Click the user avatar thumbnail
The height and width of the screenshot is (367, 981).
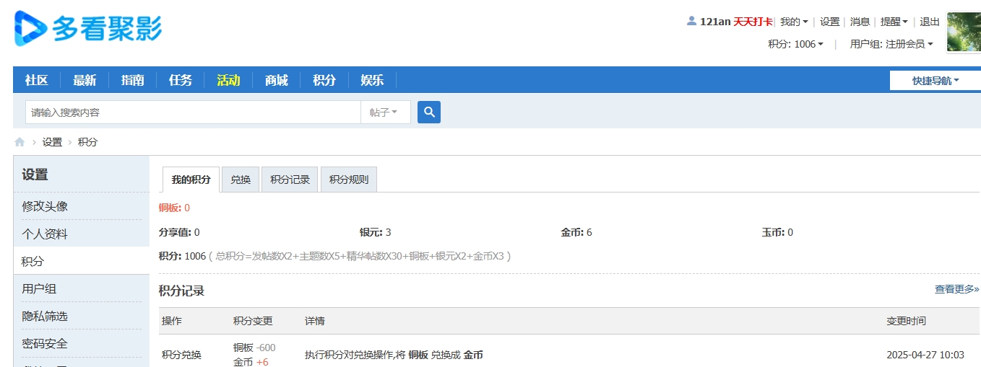[x=964, y=32]
